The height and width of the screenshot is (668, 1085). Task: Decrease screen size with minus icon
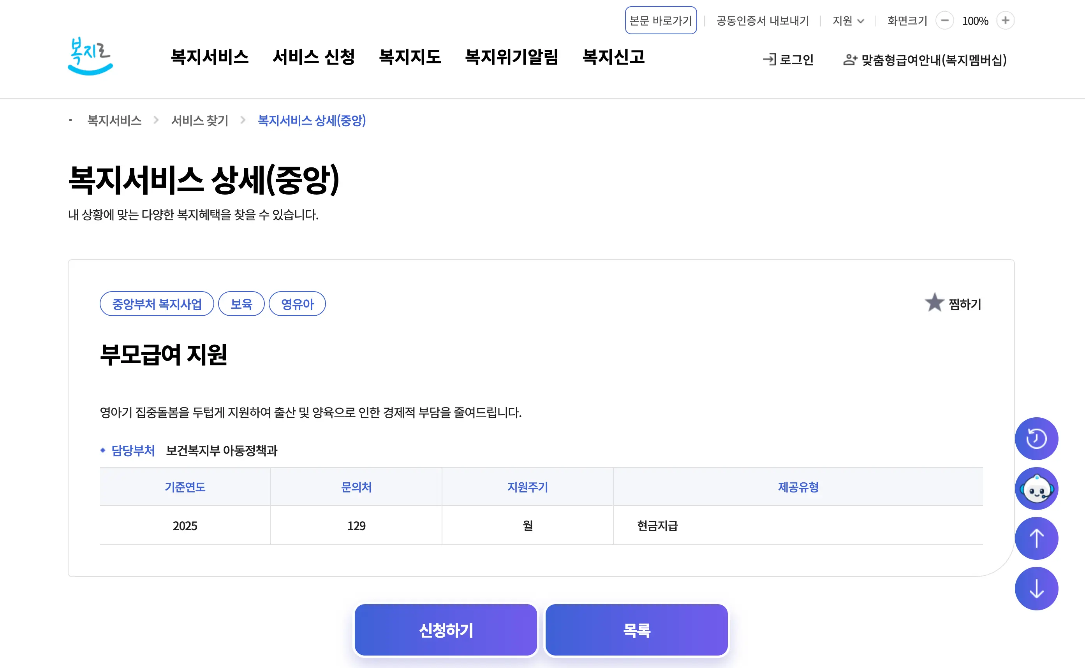[944, 20]
